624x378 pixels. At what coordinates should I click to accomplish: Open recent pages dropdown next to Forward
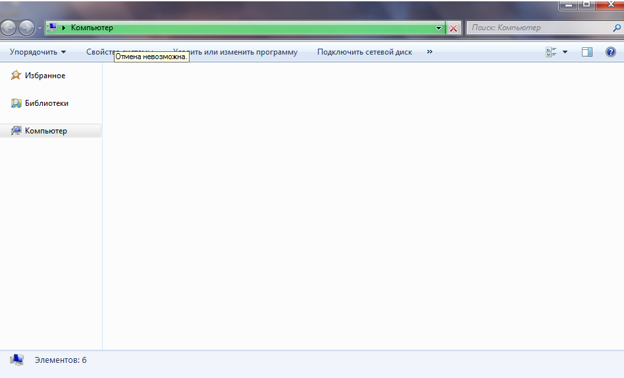coord(39,28)
